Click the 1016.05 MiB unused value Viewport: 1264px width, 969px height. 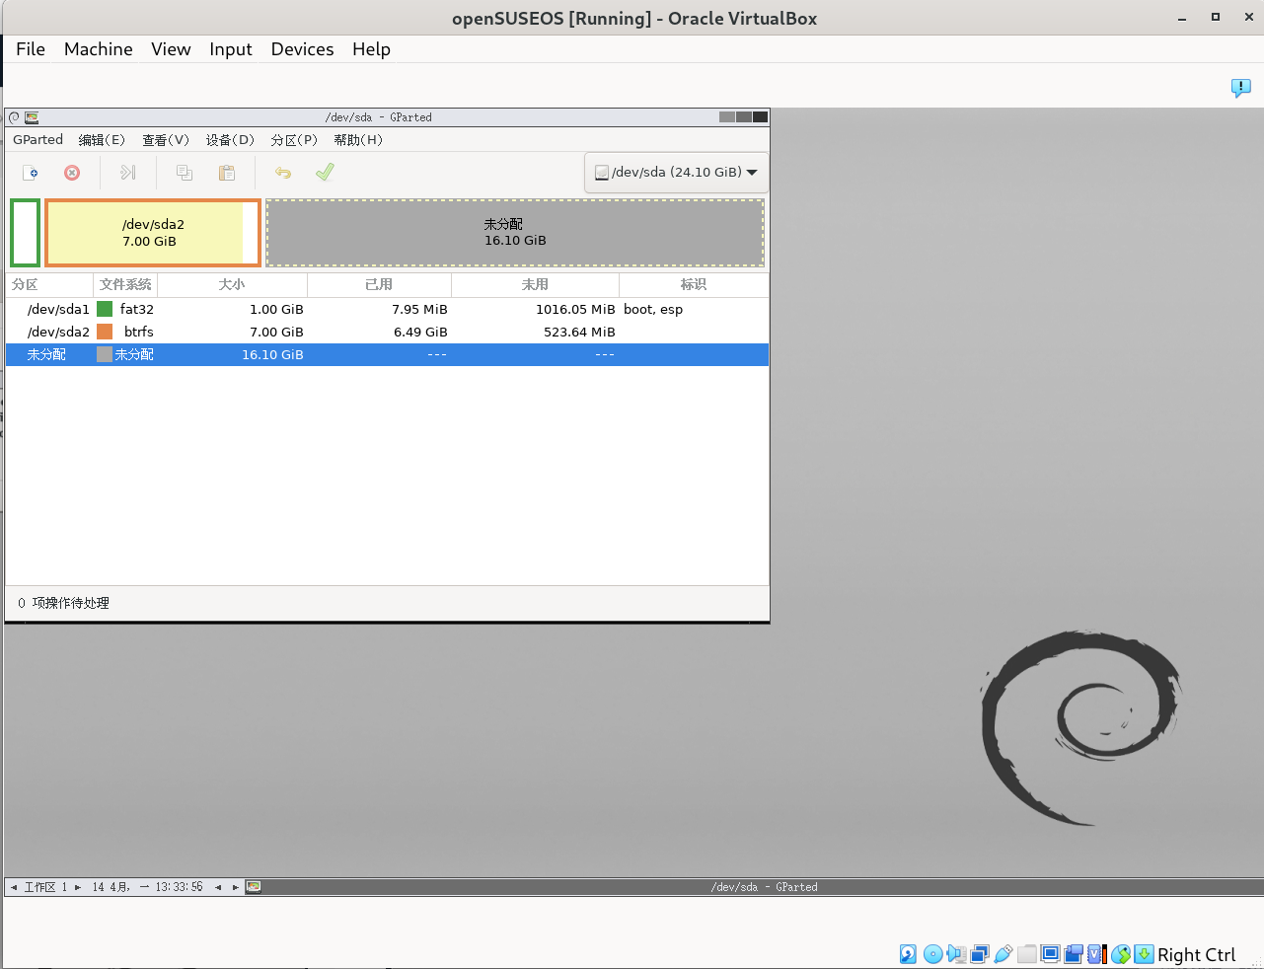point(575,309)
